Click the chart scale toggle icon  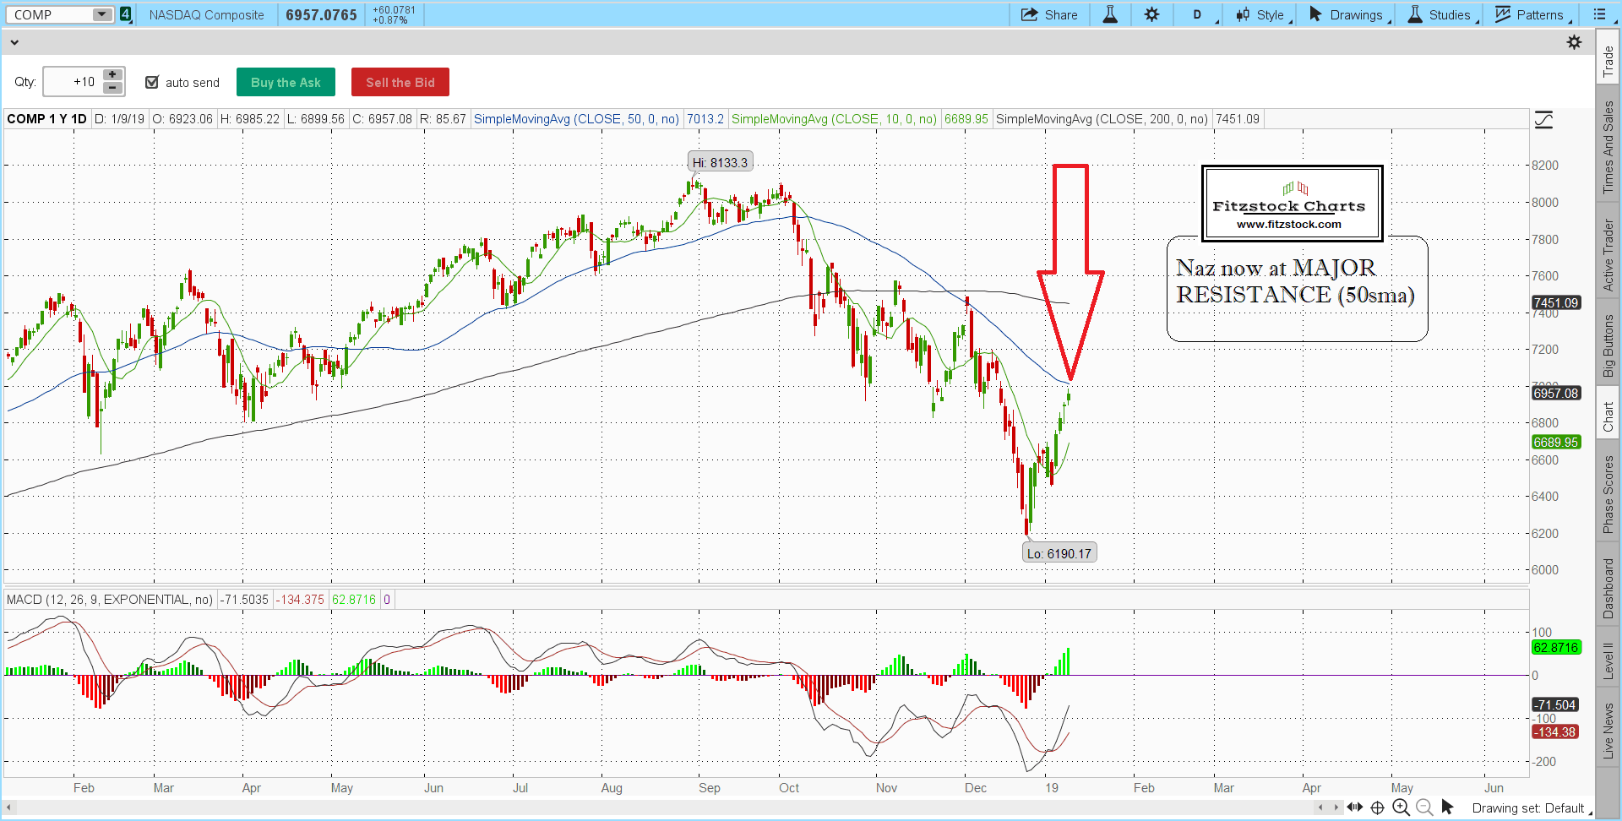1543,120
